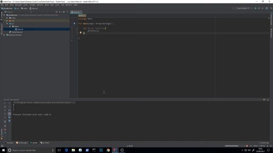Select Main.kt in project tree
This screenshot has width=273, height=153.
36,29
